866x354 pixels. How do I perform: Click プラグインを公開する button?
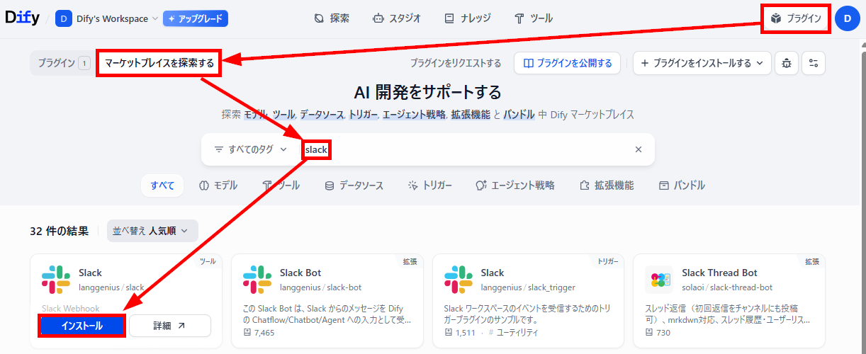click(567, 63)
